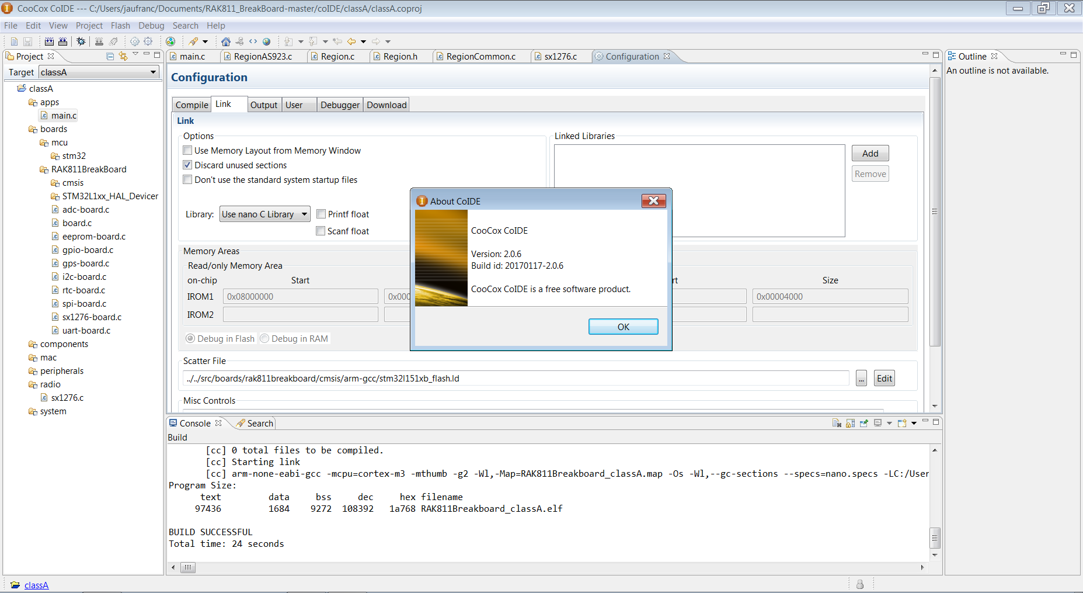The image size is (1083, 593).
Task: Click the Save toolbar icon
Action: pos(27,41)
